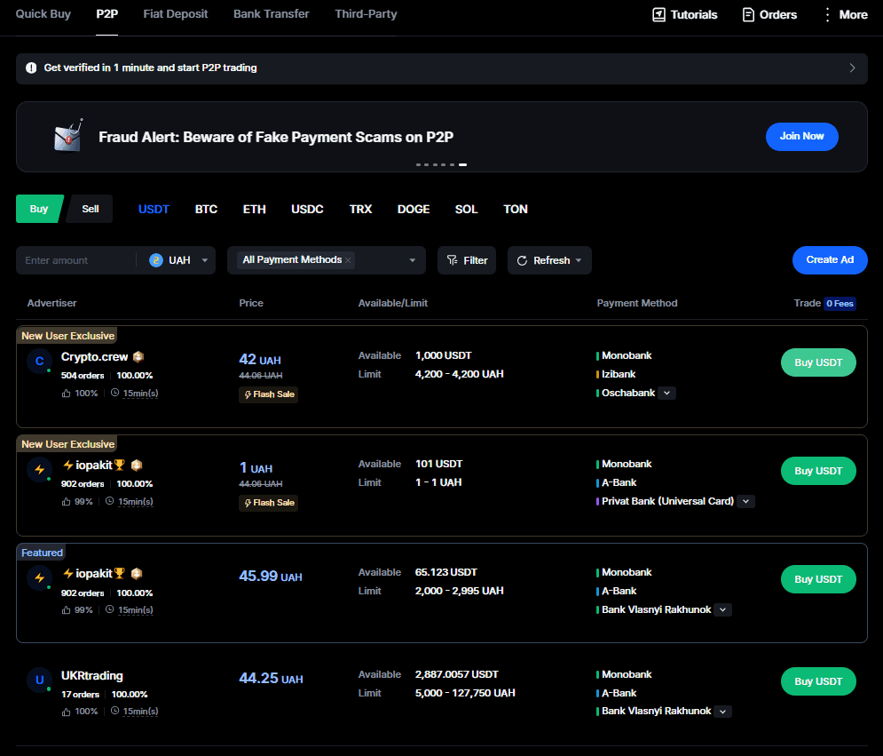Open the Orders document icon
The image size is (883, 756).
(748, 14)
